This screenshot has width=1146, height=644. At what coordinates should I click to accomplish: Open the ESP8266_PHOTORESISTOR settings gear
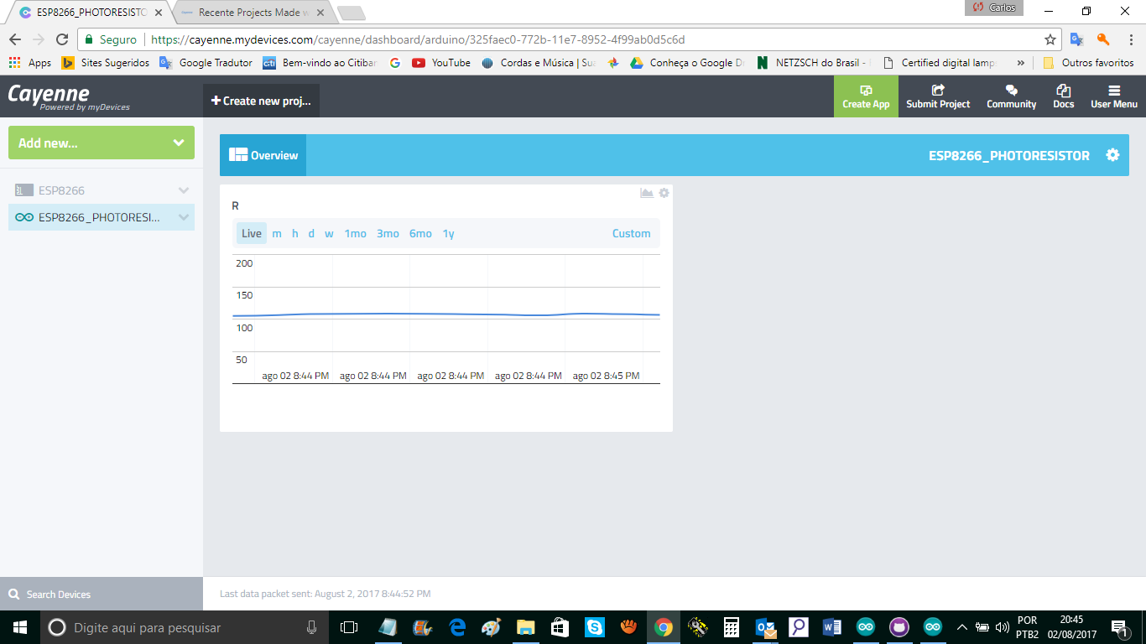click(x=1112, y=155)
